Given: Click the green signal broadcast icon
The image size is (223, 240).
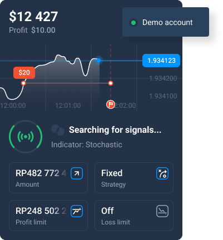Looking at the screenshot, I should pyautogui.click(x=26, y=137).
